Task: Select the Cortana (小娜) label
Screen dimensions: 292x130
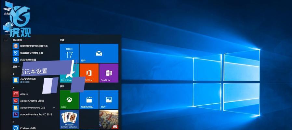Action: [28, 128]
